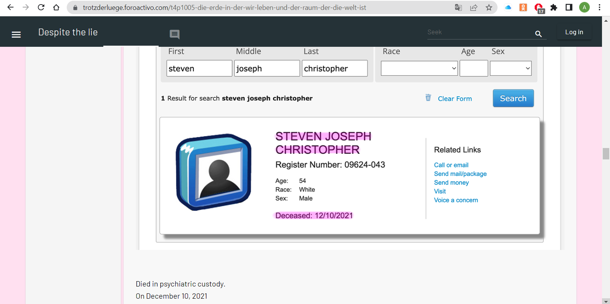Expand the Race dropdown
This screenshot has height=304, width=610.
pos(419,68)
